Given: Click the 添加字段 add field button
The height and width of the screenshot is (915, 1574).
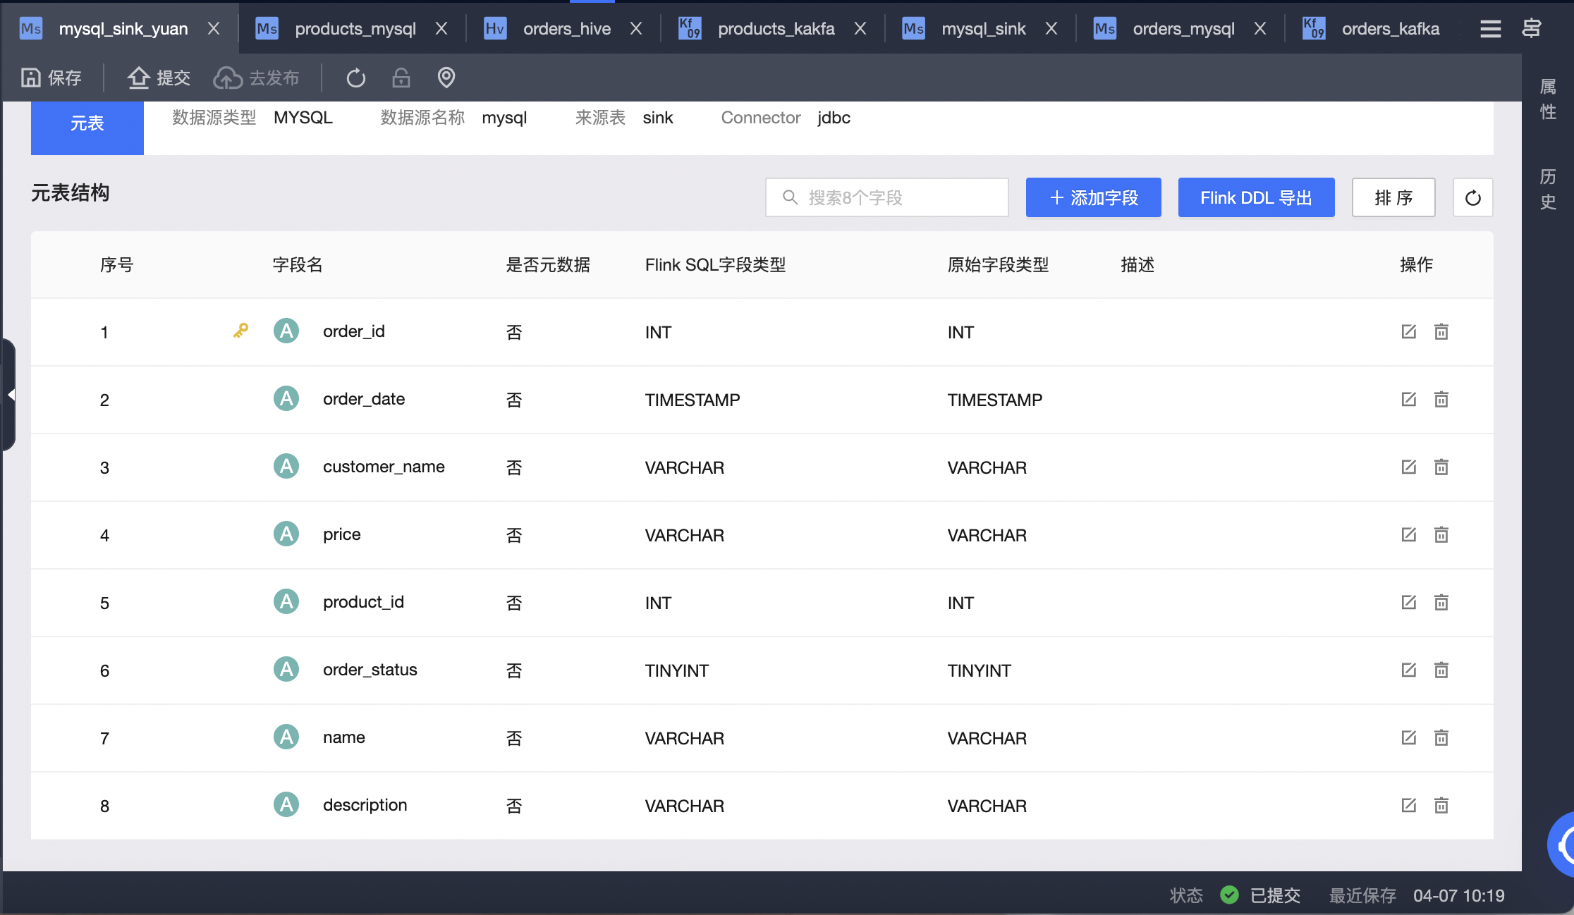Looking at the screenshot, I should [1093, 197].
